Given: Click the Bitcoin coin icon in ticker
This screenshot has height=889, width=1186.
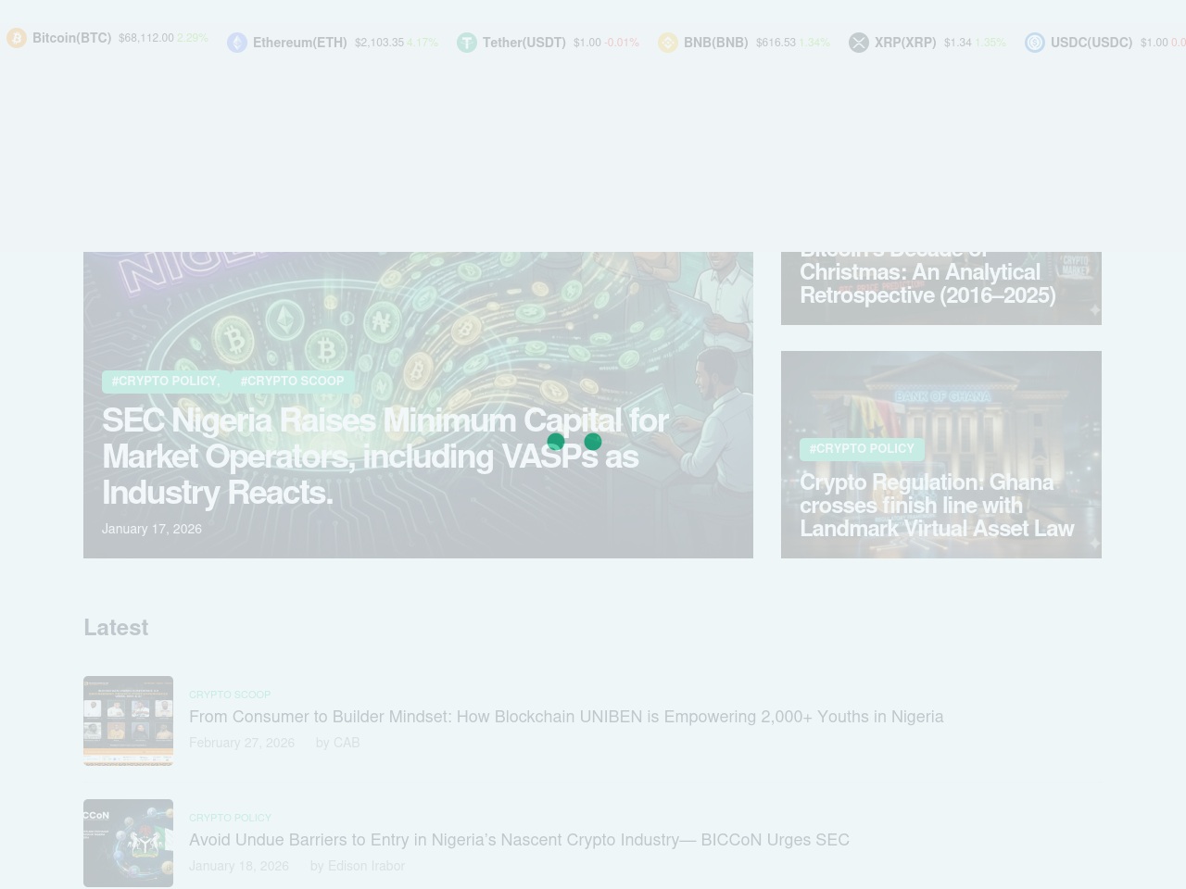Looking at the screenshot, I should click(x=17, y=38).
